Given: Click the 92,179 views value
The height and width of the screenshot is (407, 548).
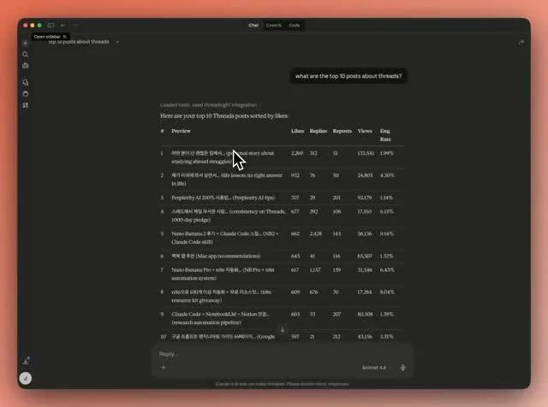Looking at the screenshot, I should click(x=365, y=198).
